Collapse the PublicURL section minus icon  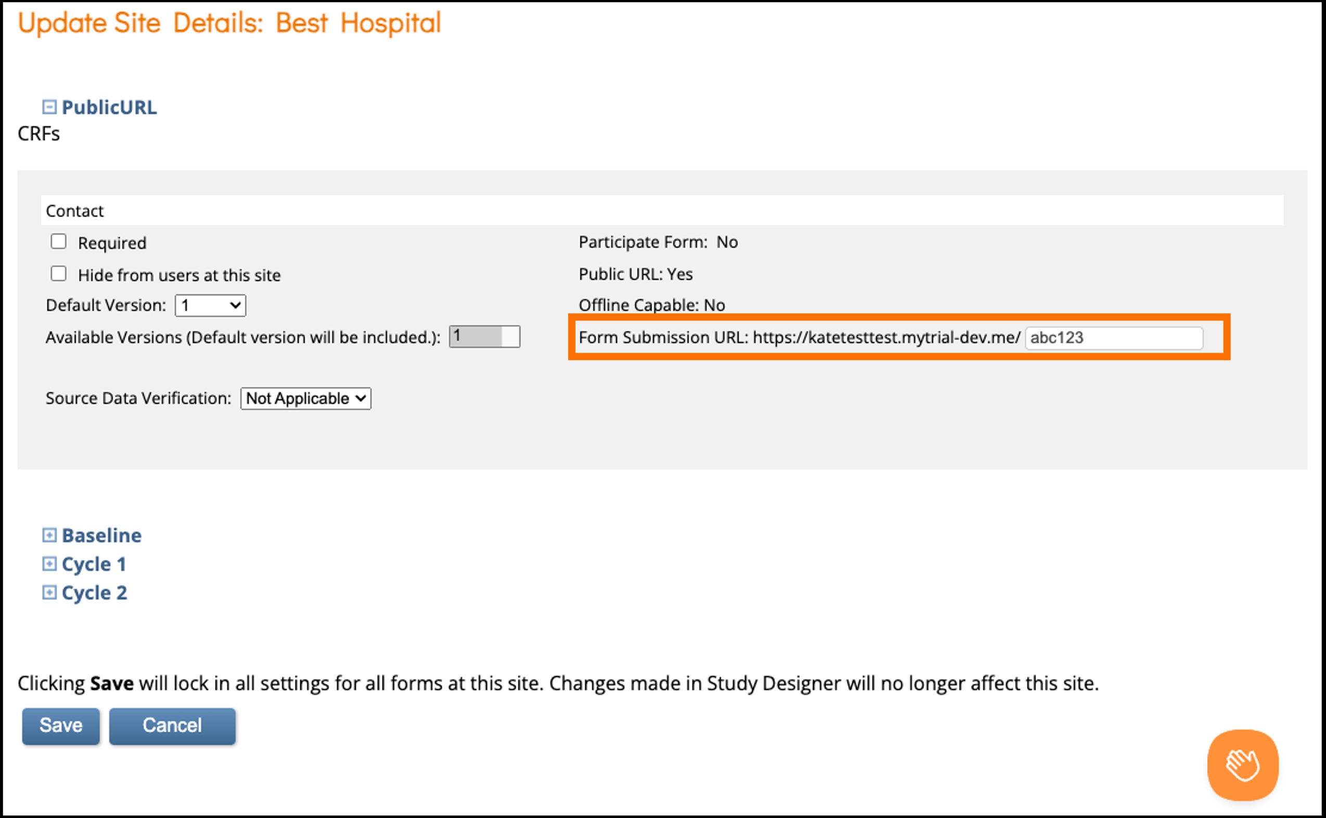click(49, 107)
